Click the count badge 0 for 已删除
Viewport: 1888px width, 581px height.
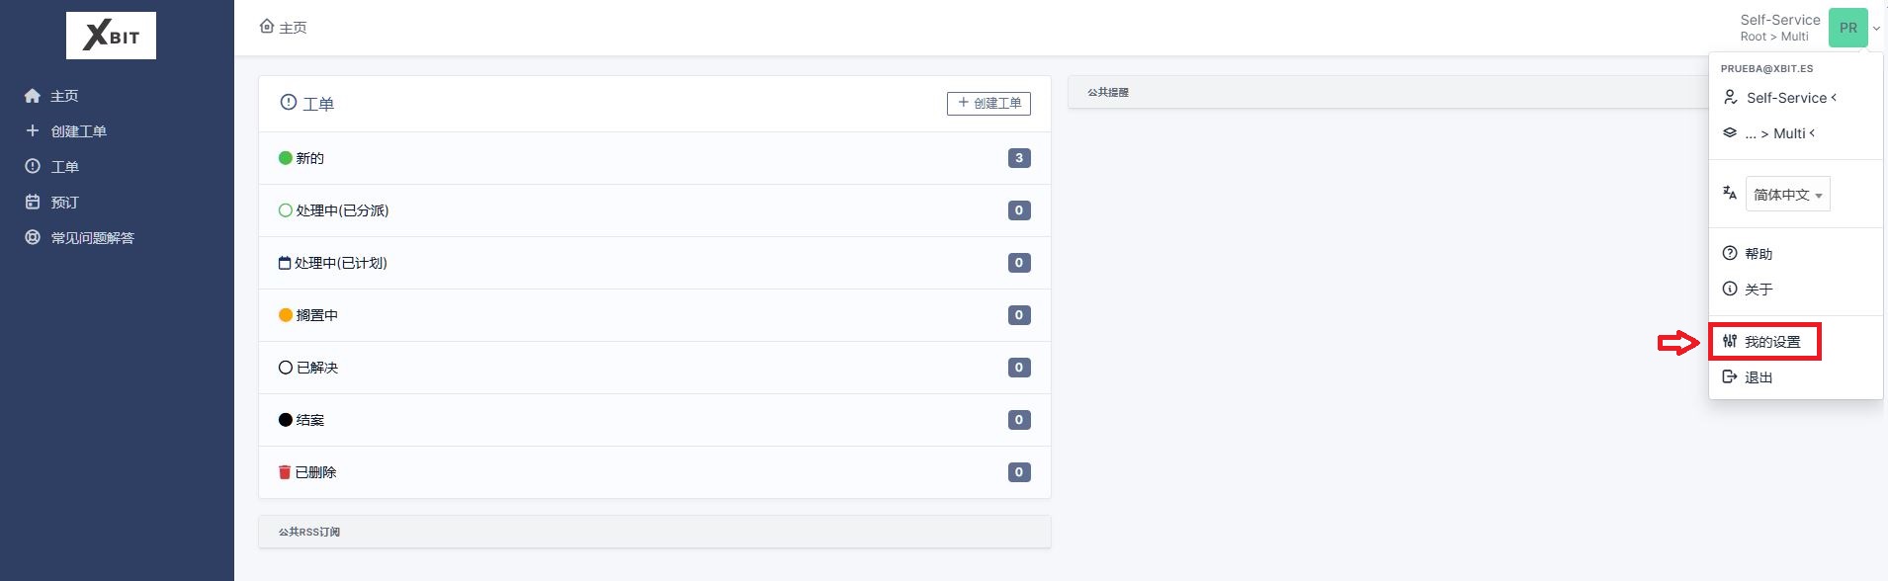coord(1019,472)
